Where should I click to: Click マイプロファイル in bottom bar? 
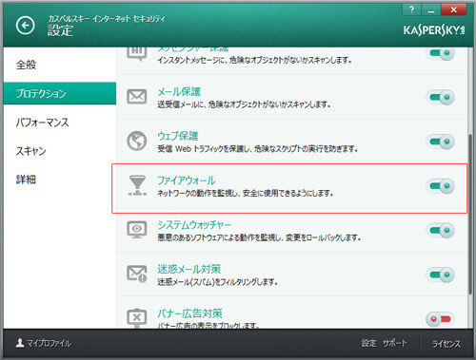[x=49, y=343]
